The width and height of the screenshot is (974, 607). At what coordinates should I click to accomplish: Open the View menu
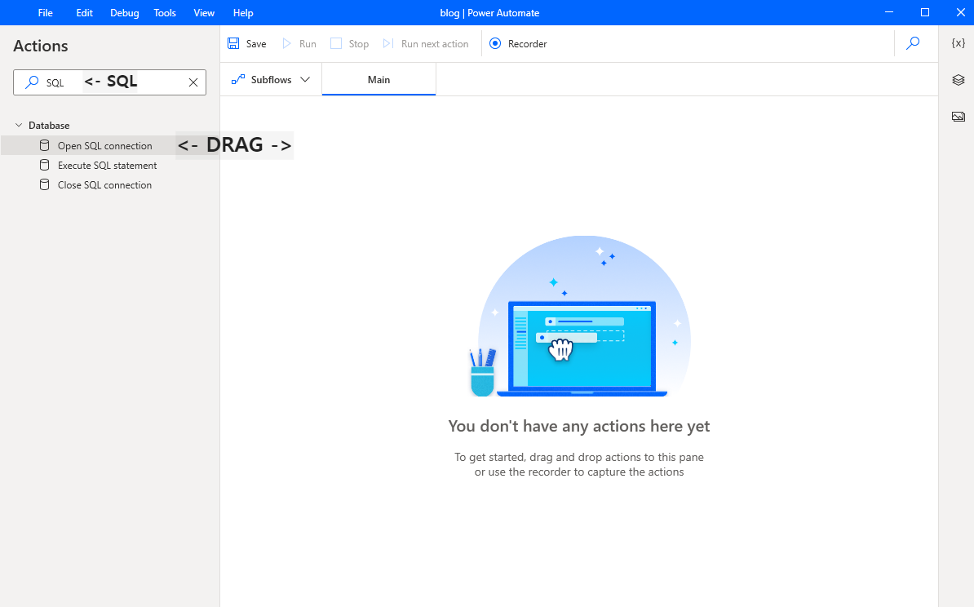(204, 12)
